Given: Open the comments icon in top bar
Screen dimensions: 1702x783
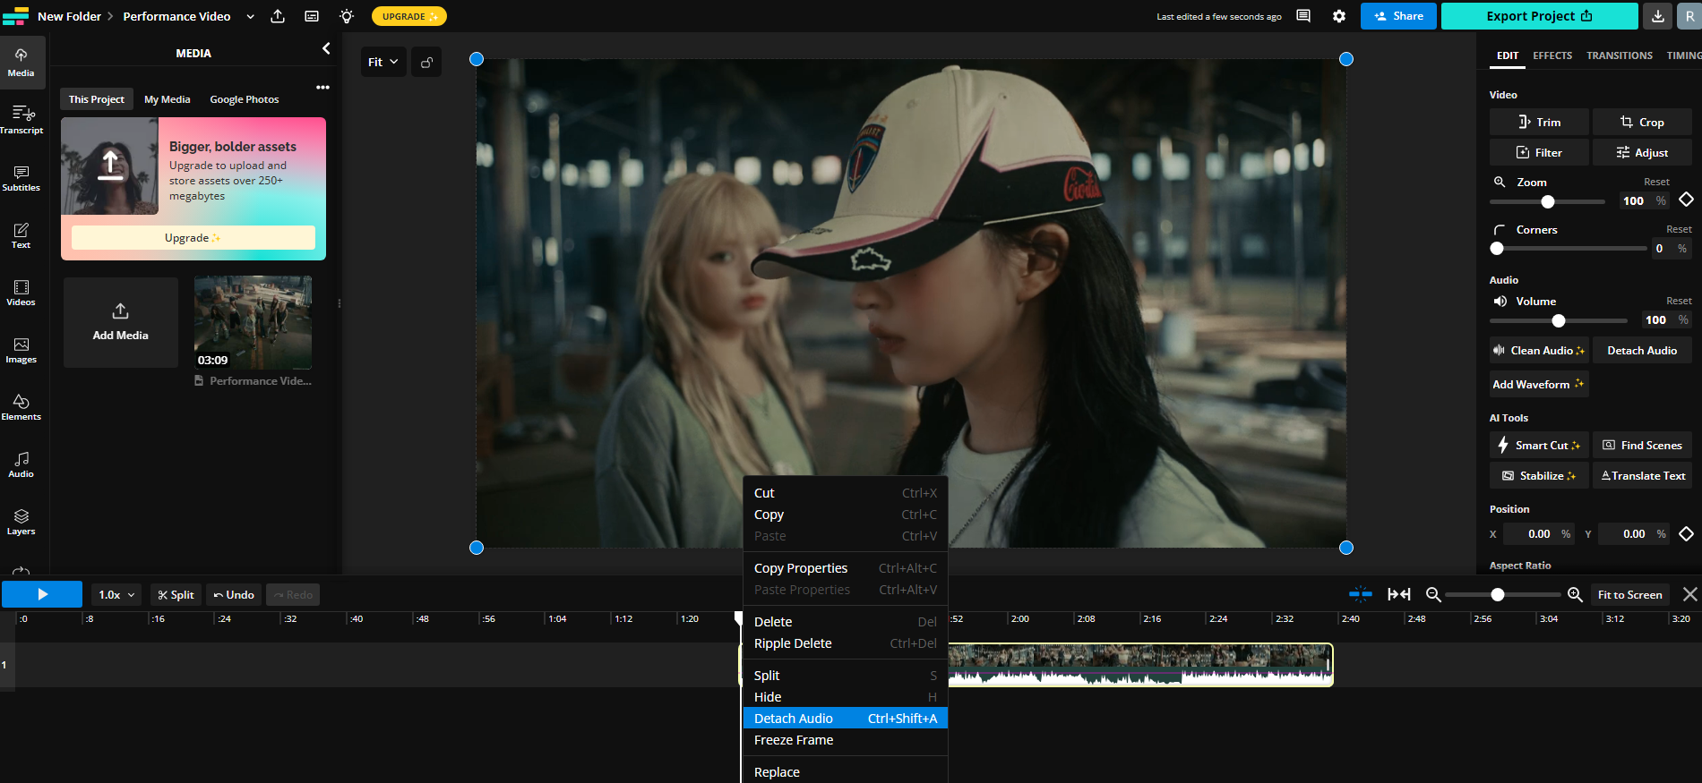Looking at the screenshot, I should coord(1303,16).
